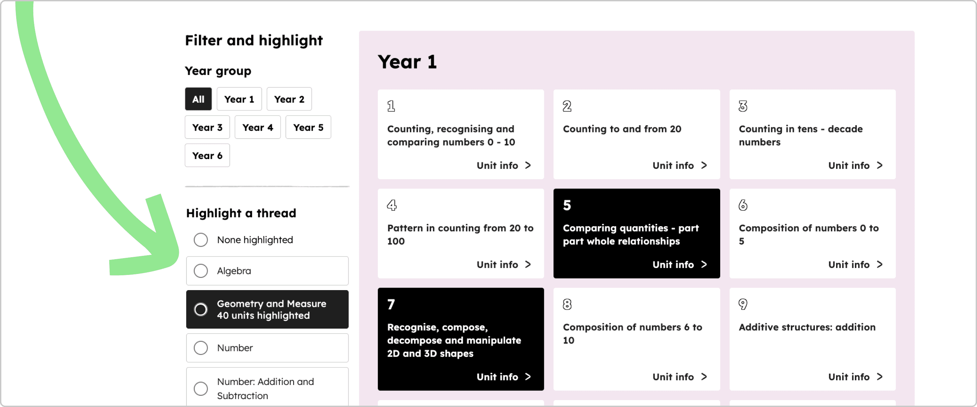Screen dimensions: 977x407
Task: Click chevron arrow on unit 6 composition card
Action: [879, 264]
